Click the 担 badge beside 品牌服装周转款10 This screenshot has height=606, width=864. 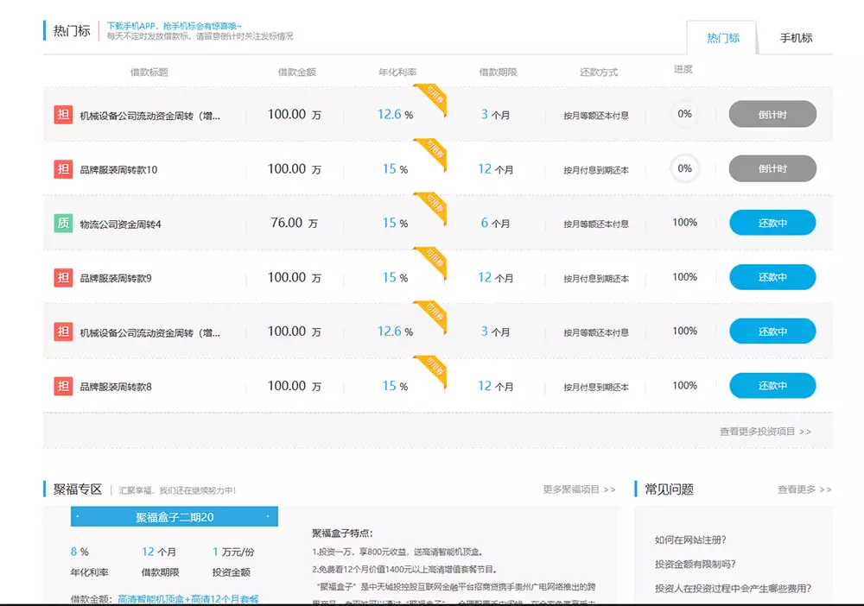coord(63,169)
